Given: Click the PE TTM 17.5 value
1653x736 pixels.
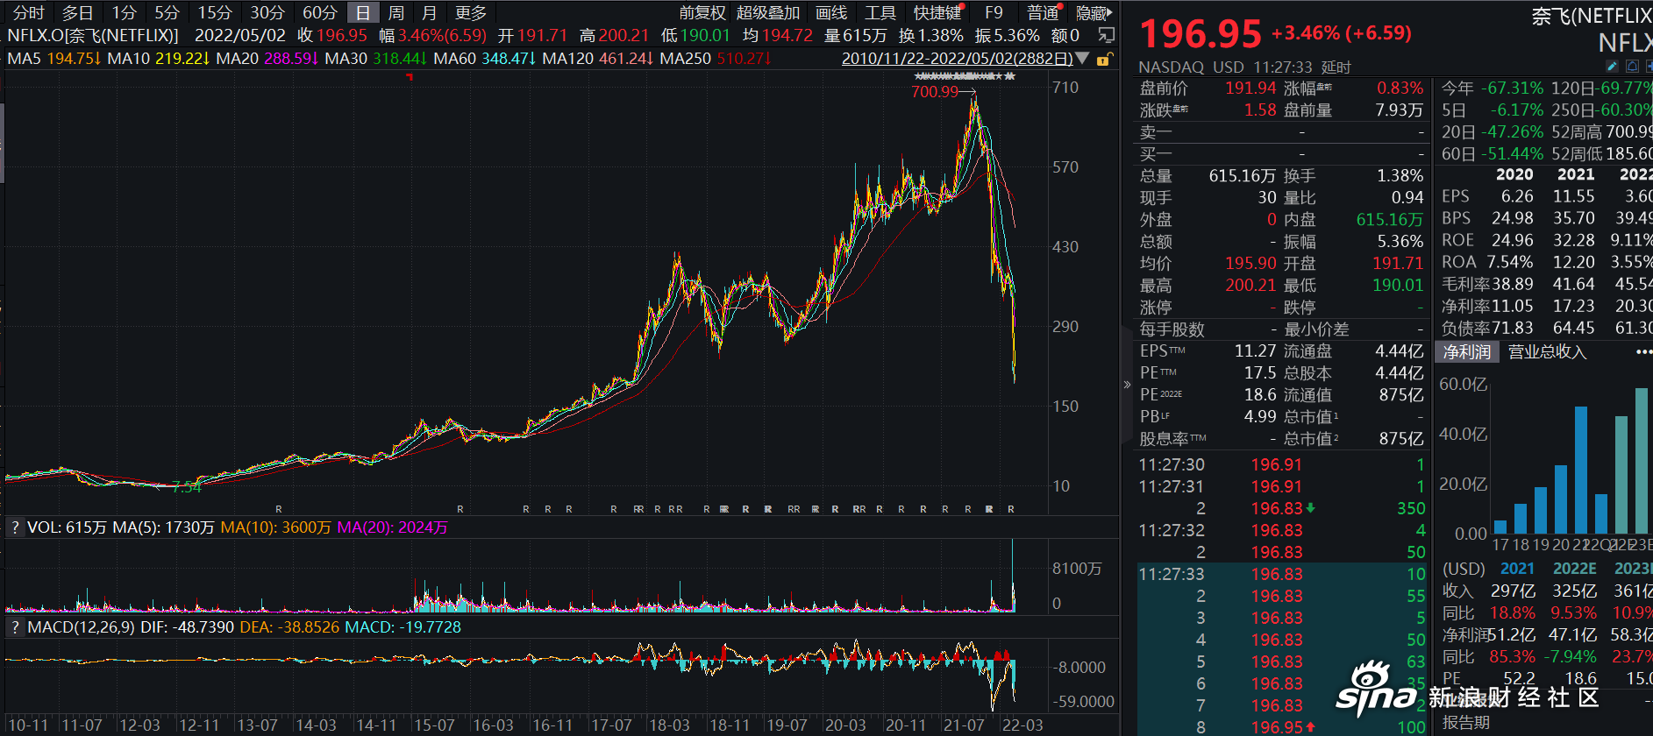Looking at the screenshot, I should click(1260, 373).
